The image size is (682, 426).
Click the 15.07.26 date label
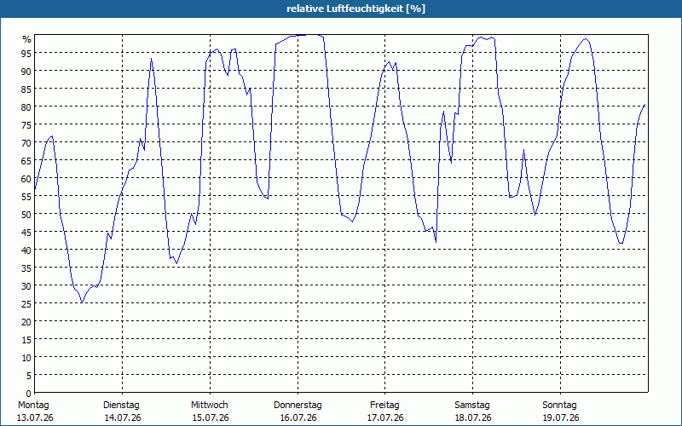[x=211, y=417]
